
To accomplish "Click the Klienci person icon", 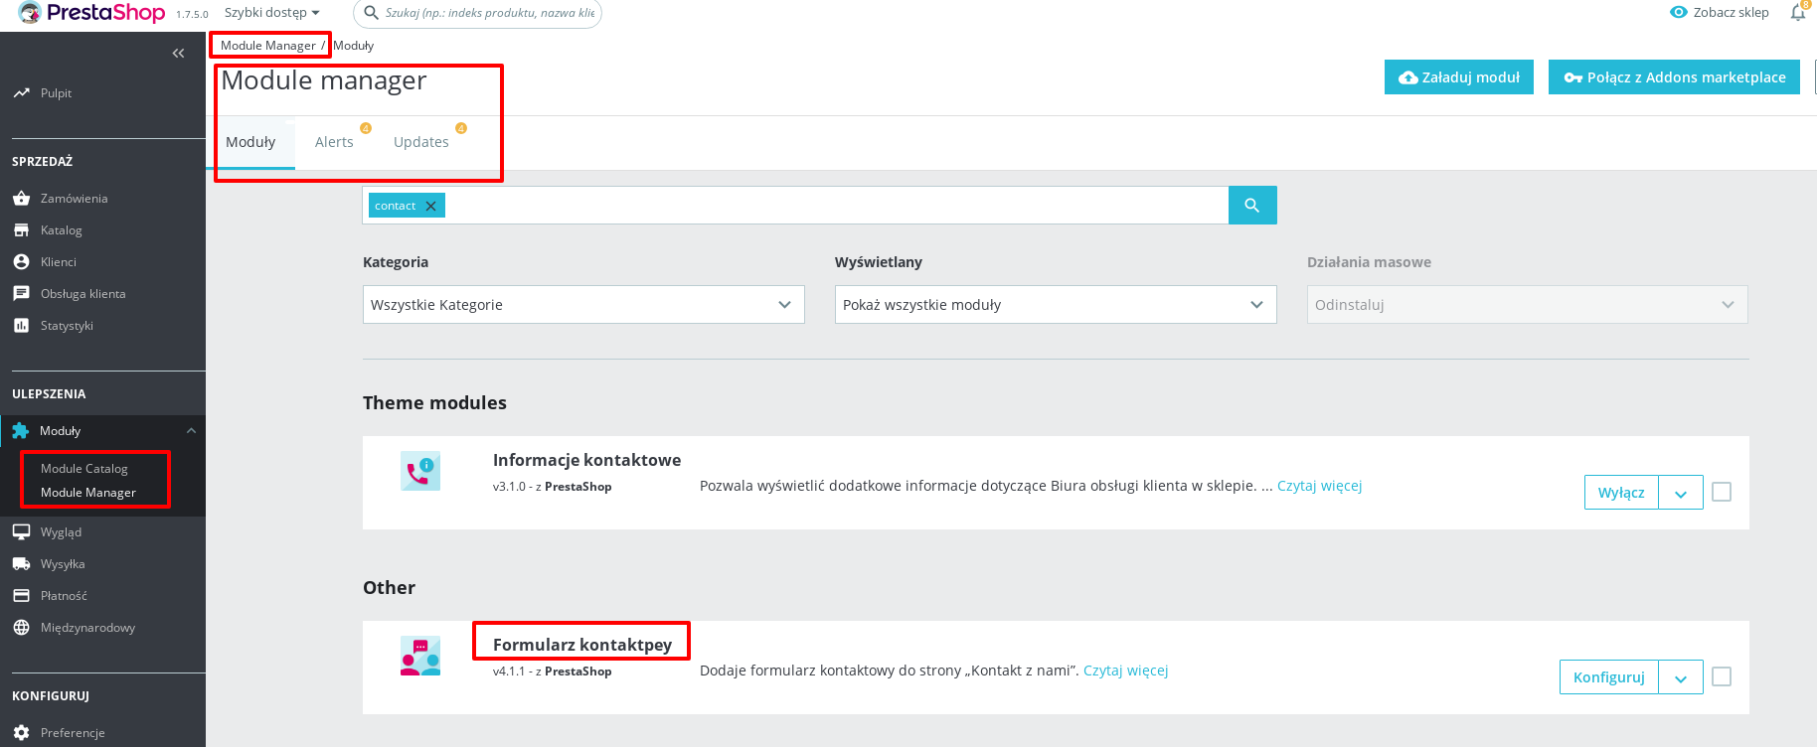I will click(x=21, y=262).
